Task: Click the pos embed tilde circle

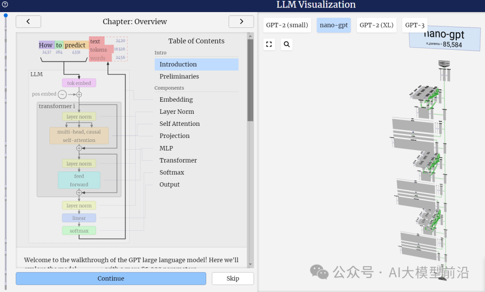Action: click(62, 94)
